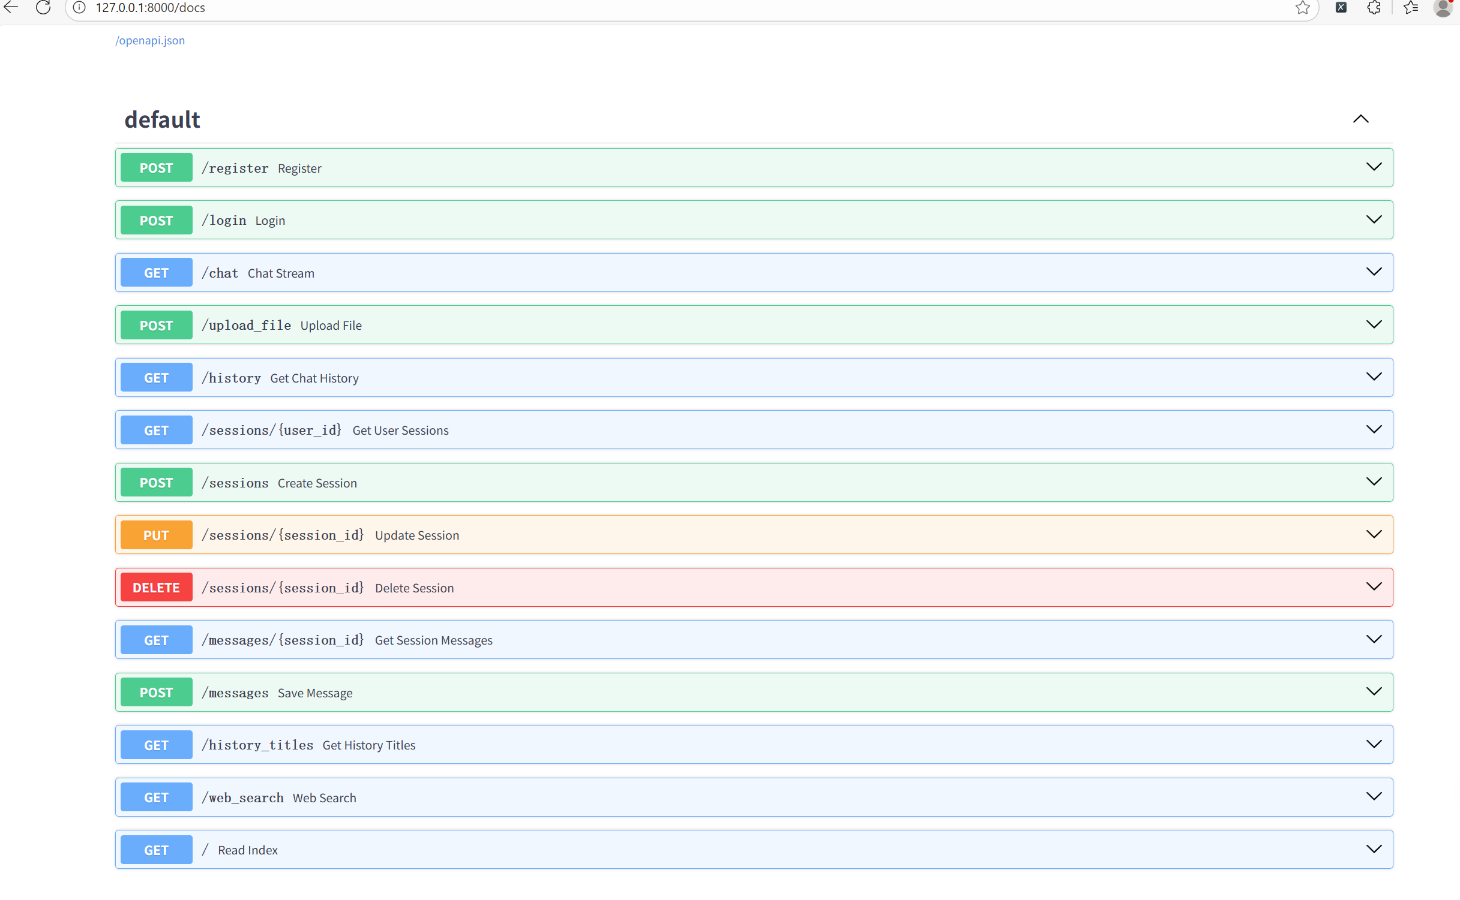
Task: Expand the DELETE session endpoint arrow
Action: tap(1373, 587)
